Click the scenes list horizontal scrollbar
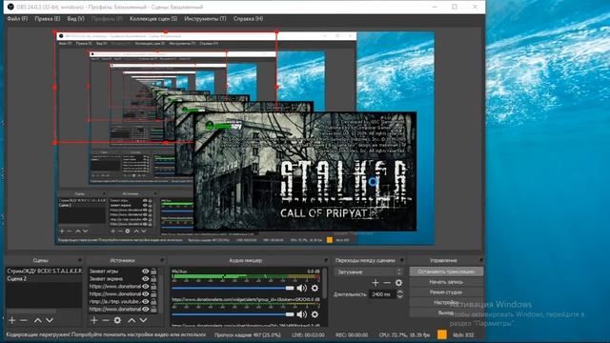The image size is (610, 343). (x=31, y=312)
